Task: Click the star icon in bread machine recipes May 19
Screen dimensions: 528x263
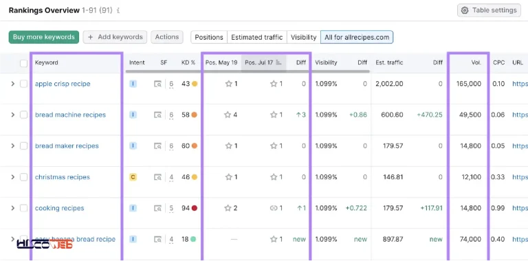Action: pos(228,115)
